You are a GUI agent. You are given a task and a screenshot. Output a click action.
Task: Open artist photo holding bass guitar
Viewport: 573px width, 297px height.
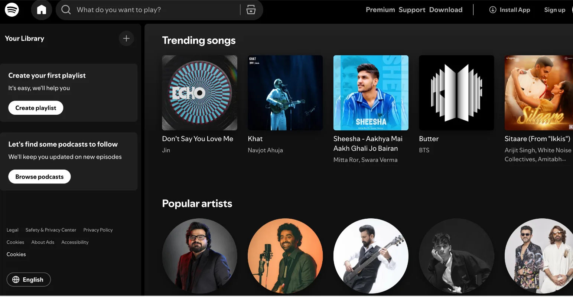pyautogui.click(x=371, y=256)
